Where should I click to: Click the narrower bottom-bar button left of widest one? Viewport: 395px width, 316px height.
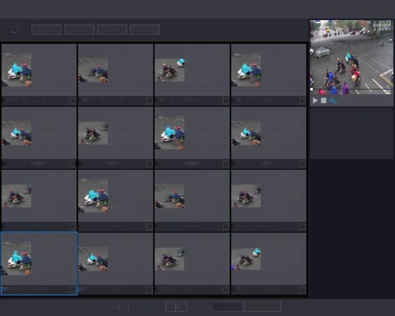click(227, 306)
